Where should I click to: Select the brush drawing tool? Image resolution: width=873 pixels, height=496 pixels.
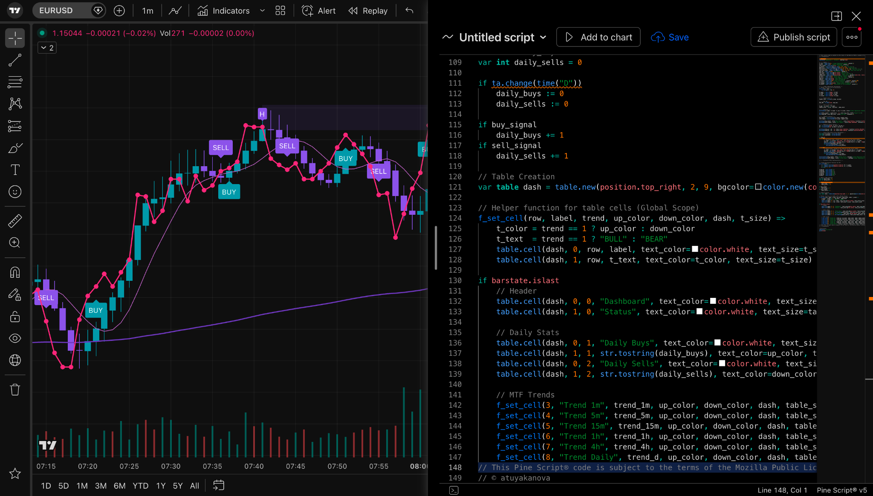[x=15, y=148]
